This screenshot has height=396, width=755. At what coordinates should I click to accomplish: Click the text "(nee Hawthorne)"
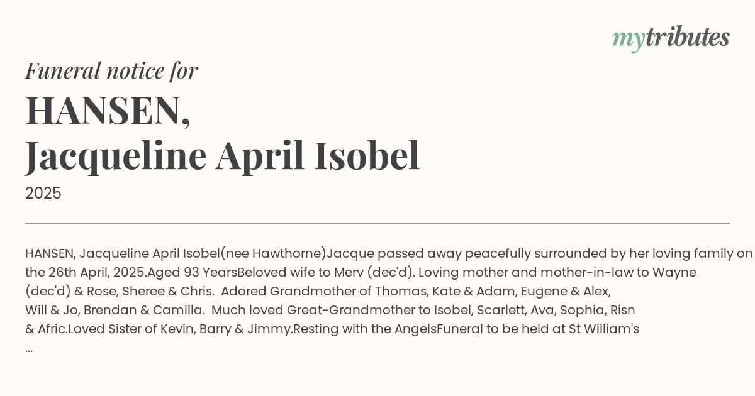[x=273, y=254]
